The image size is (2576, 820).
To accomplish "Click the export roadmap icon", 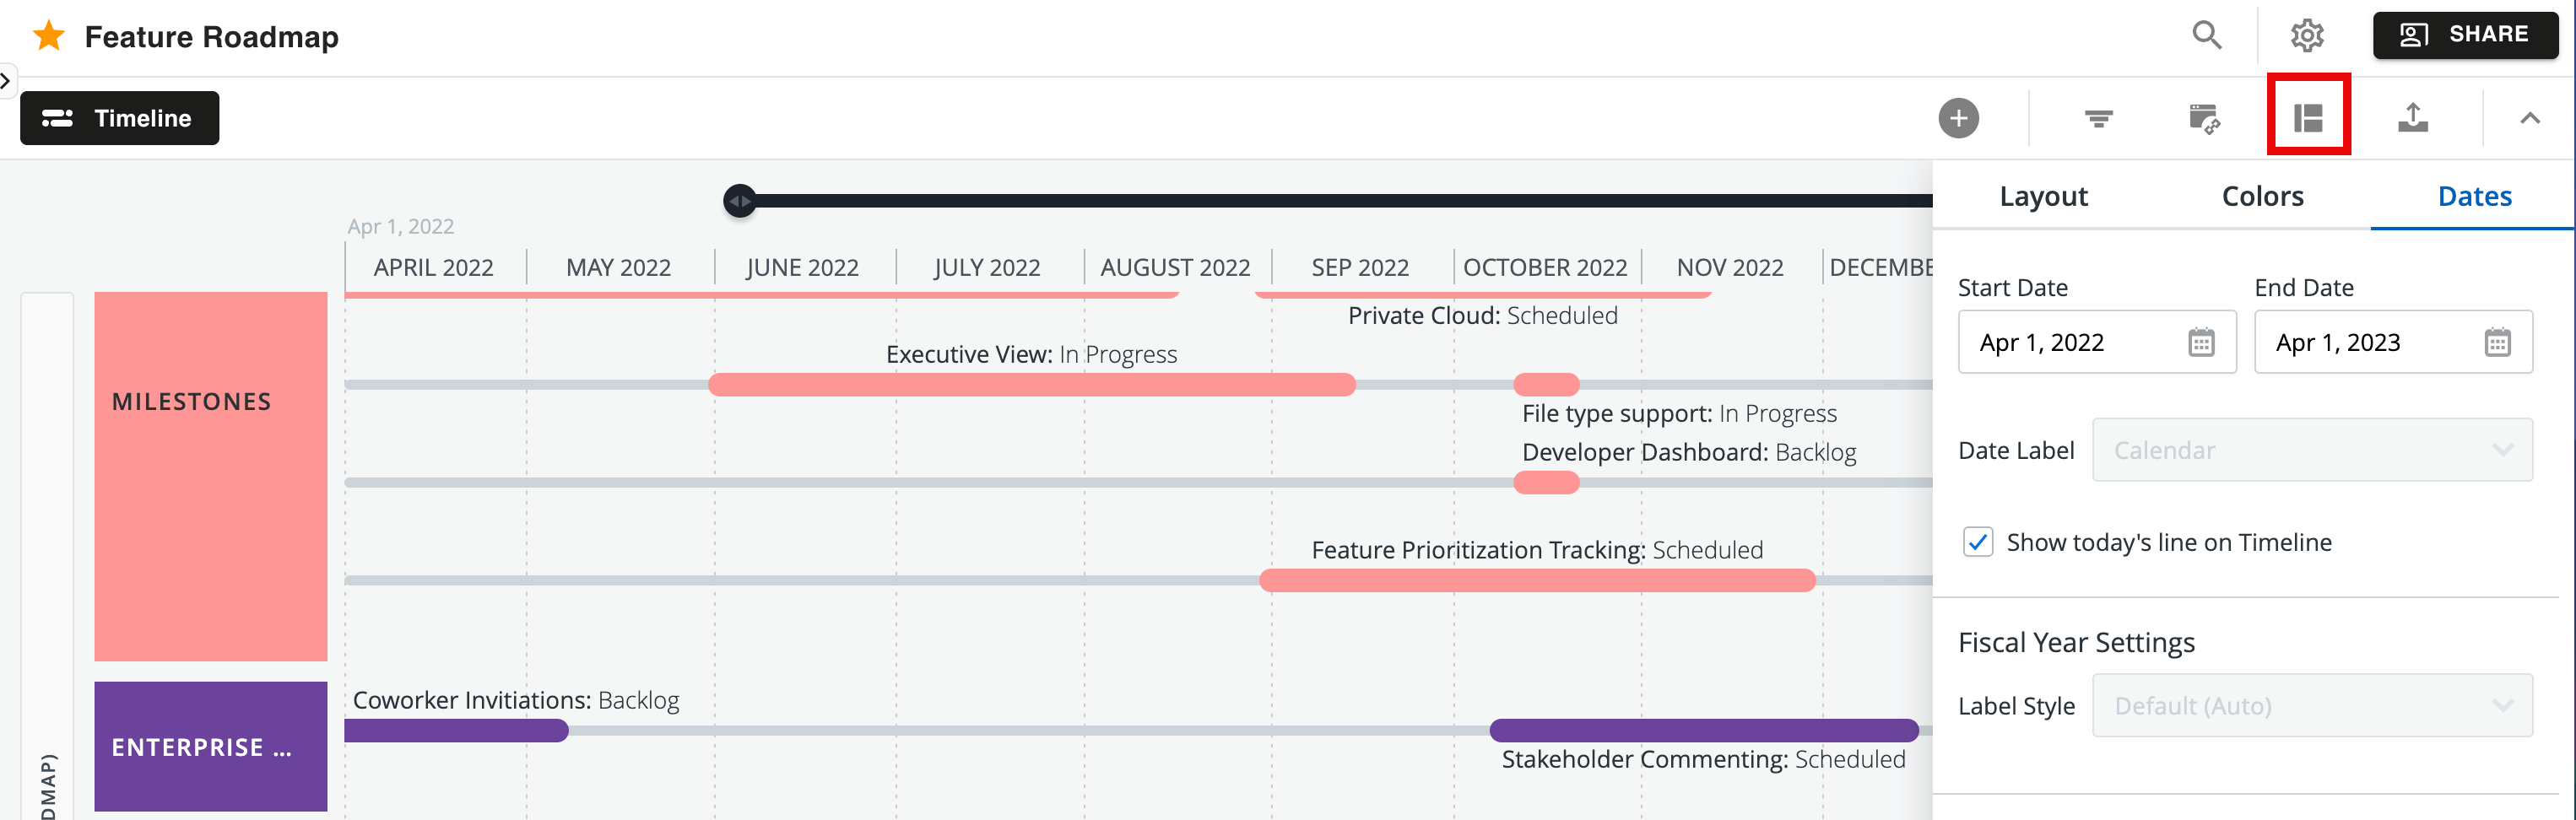I will point(2414,117).
